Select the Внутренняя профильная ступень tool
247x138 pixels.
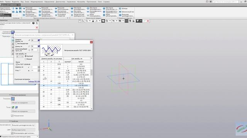coord(46,15)
